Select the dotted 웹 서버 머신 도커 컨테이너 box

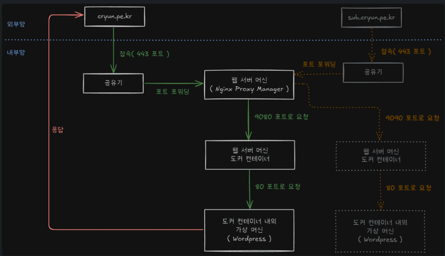[x=381, y=156]
